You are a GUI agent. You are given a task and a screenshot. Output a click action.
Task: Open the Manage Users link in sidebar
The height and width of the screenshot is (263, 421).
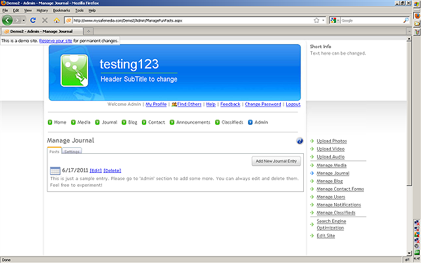click(x=330, y=197)
